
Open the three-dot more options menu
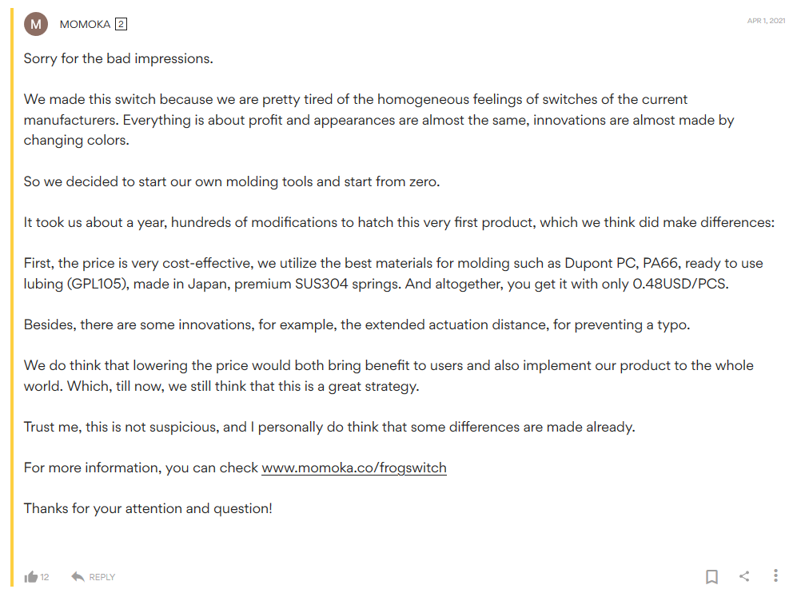coord(775,575)
